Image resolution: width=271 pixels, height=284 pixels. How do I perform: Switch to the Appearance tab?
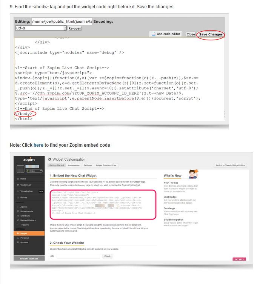point(74,165)
